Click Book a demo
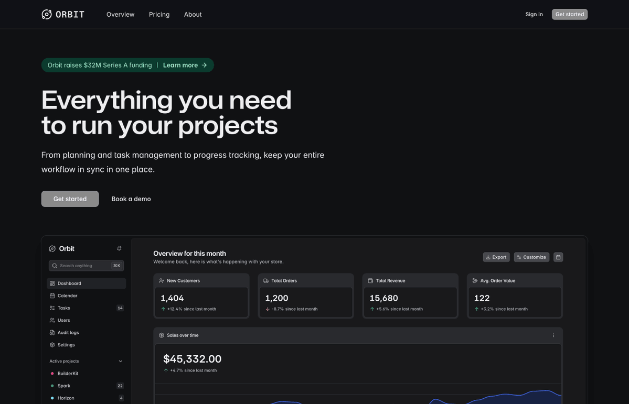629x404 pixels. (131, 199)
